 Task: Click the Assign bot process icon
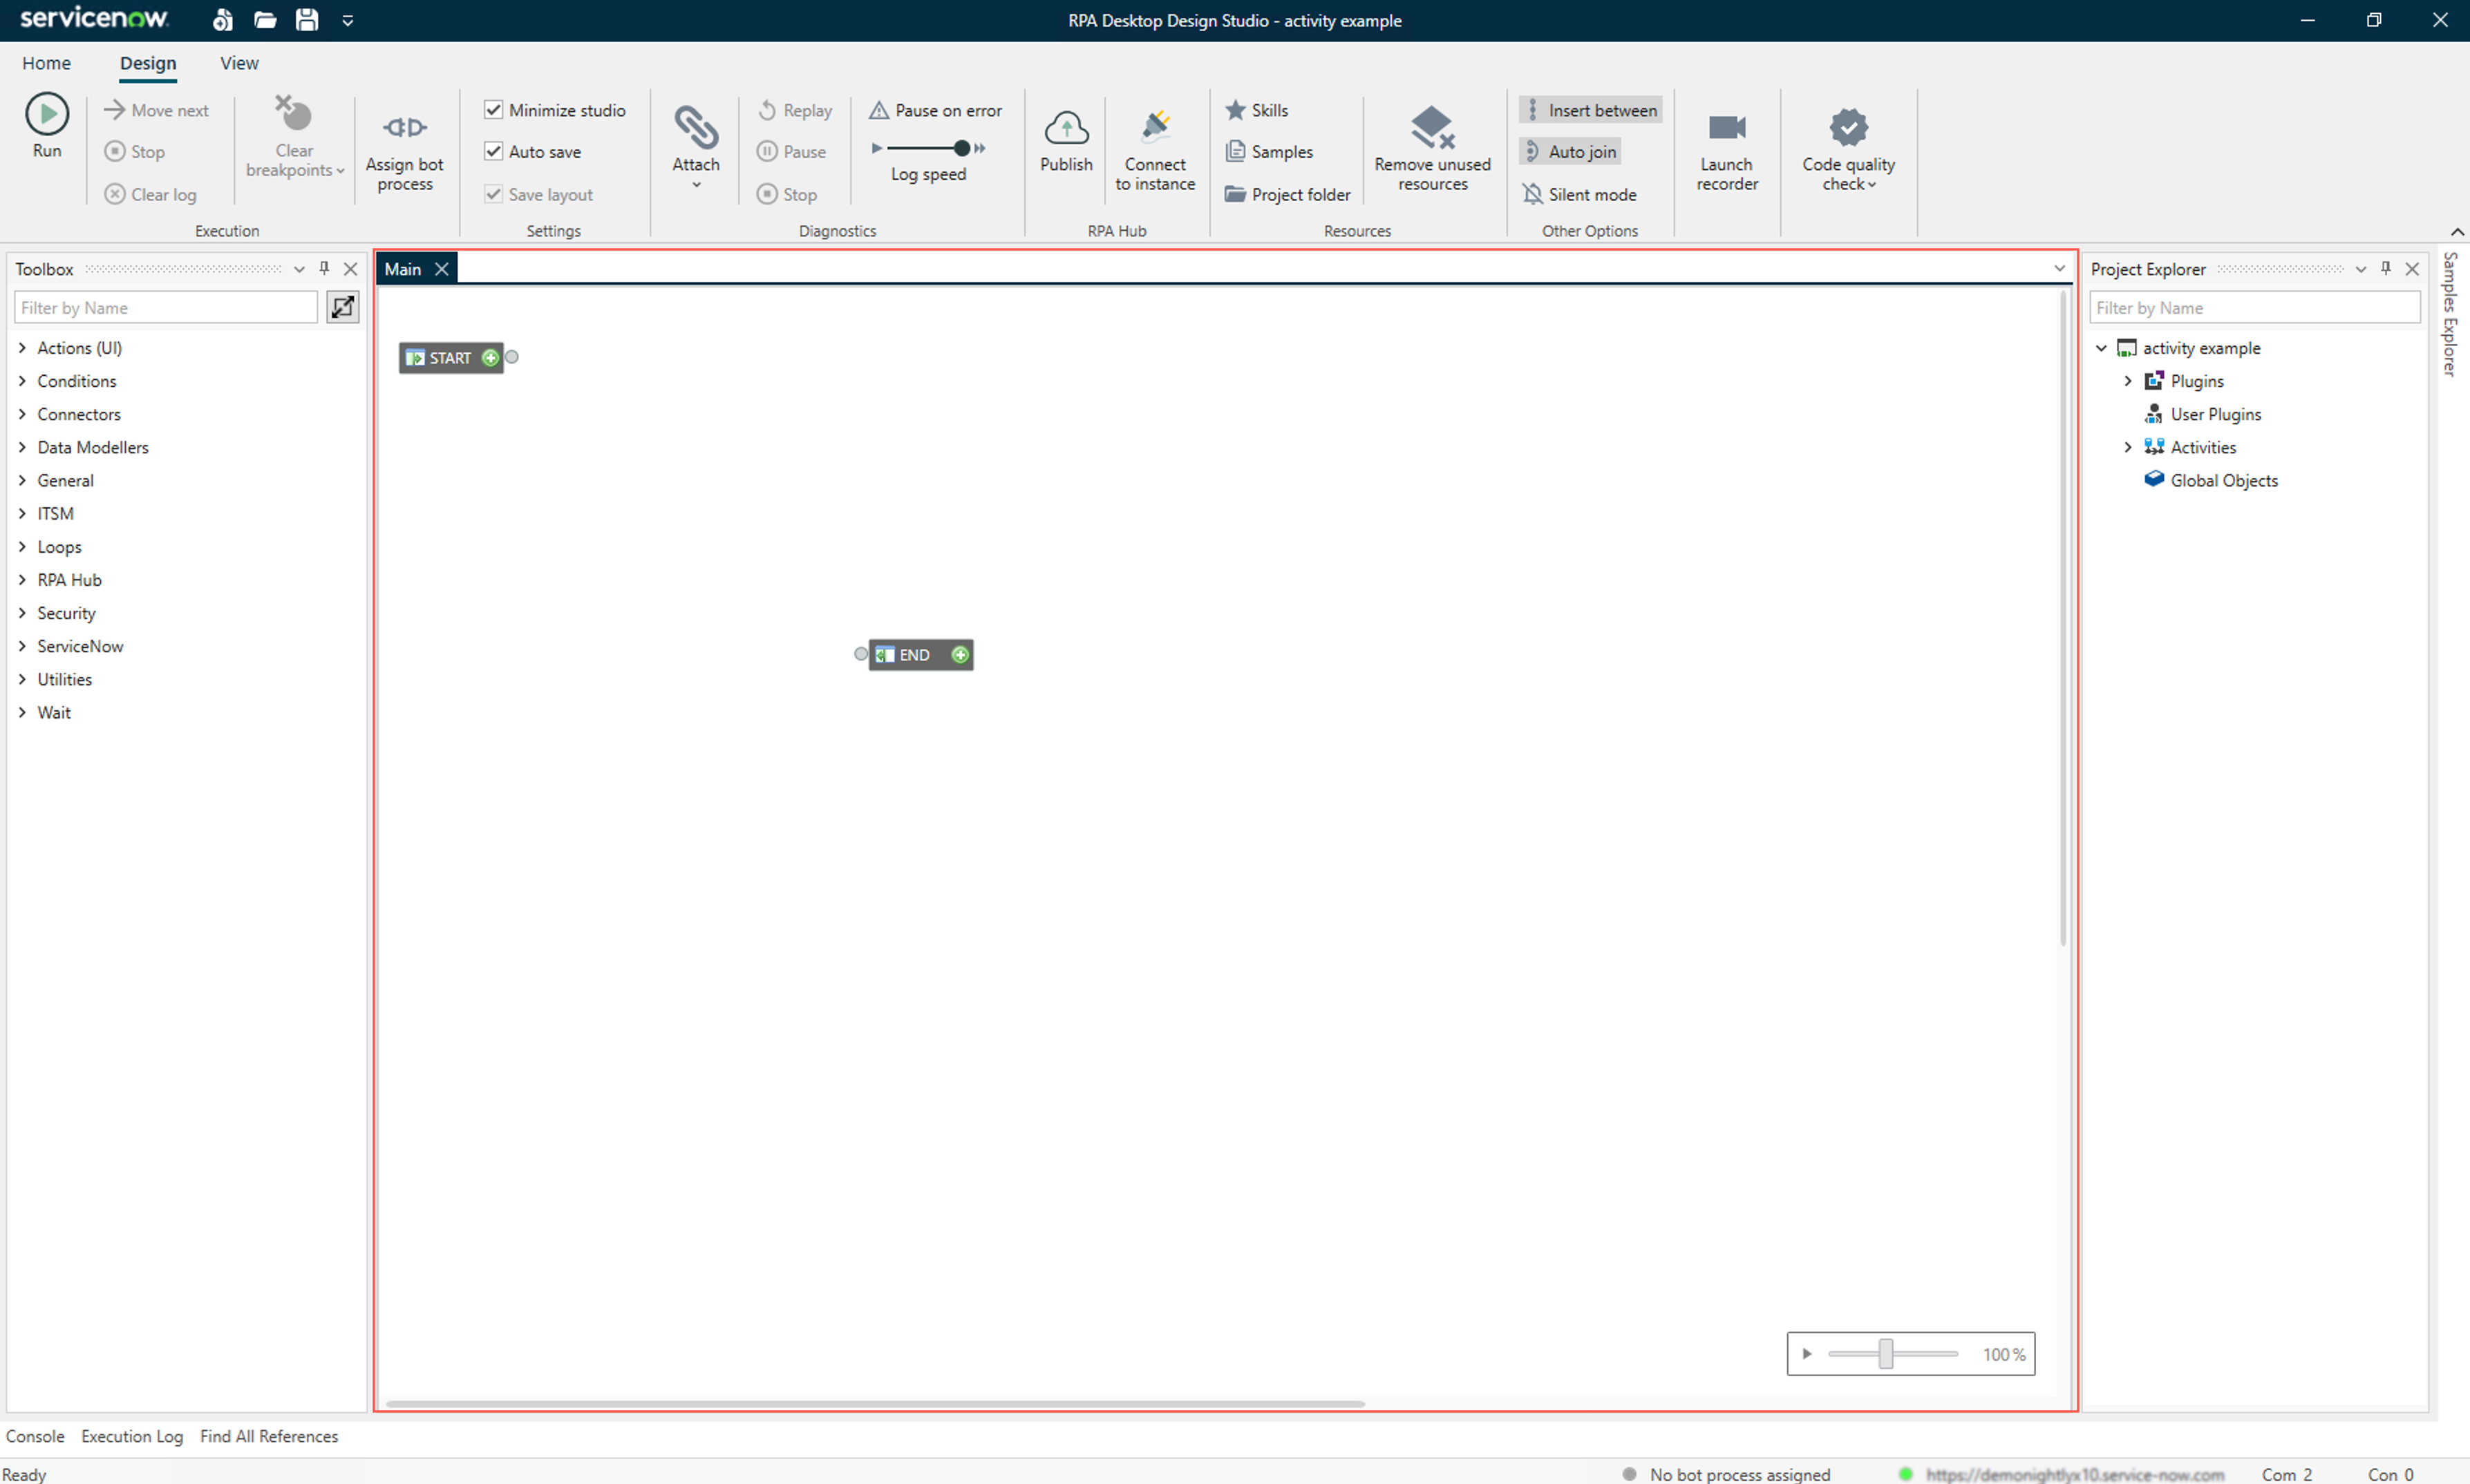coord(404,127)
